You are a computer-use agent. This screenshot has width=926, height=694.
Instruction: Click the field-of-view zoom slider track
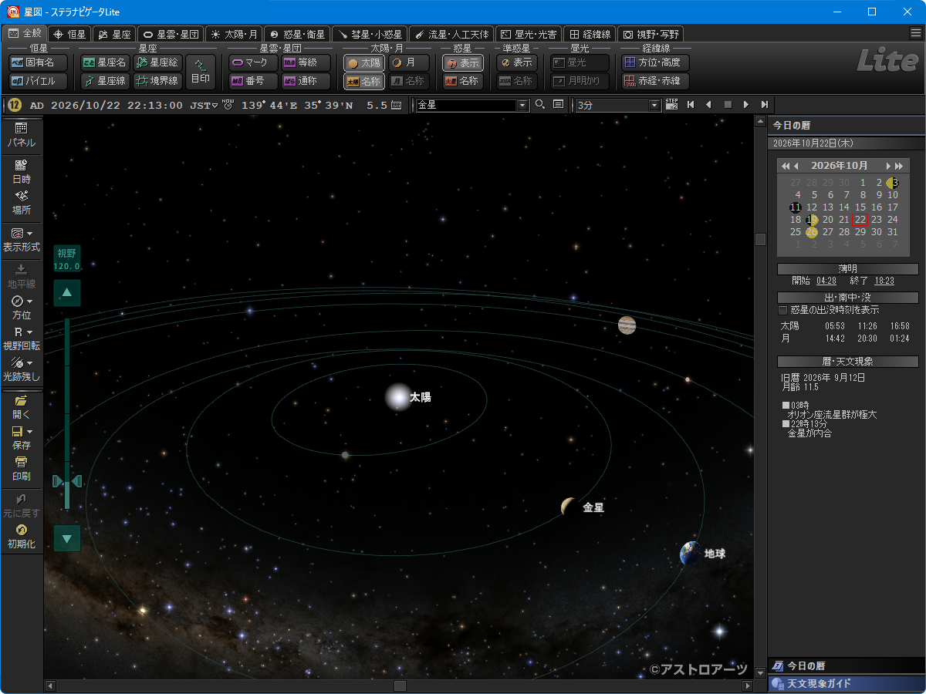(67, 413)
